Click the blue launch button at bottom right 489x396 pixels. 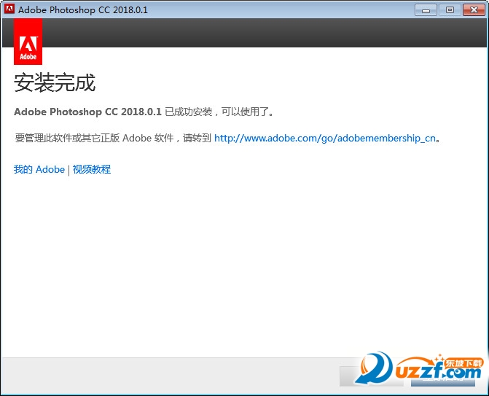click(443, 376)
